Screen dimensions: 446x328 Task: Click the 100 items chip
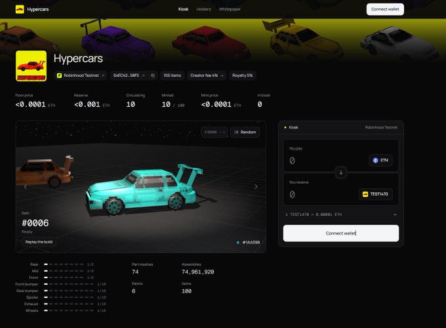[x=172, y=75]
